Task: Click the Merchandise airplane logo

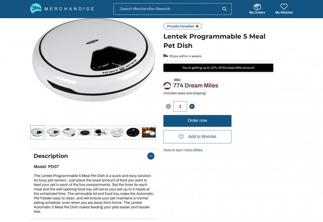Action: coord(36,8)
